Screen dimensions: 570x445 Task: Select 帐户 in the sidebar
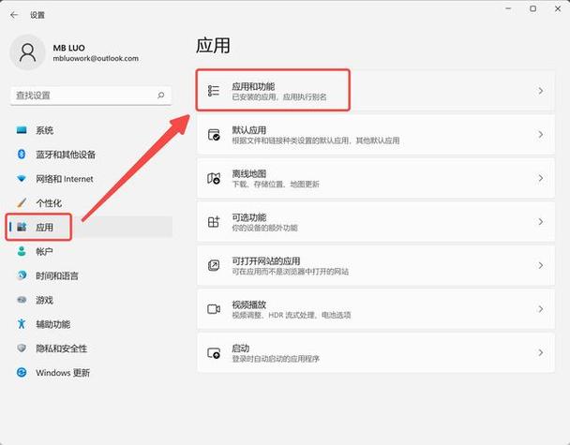(x=90, y=251)
